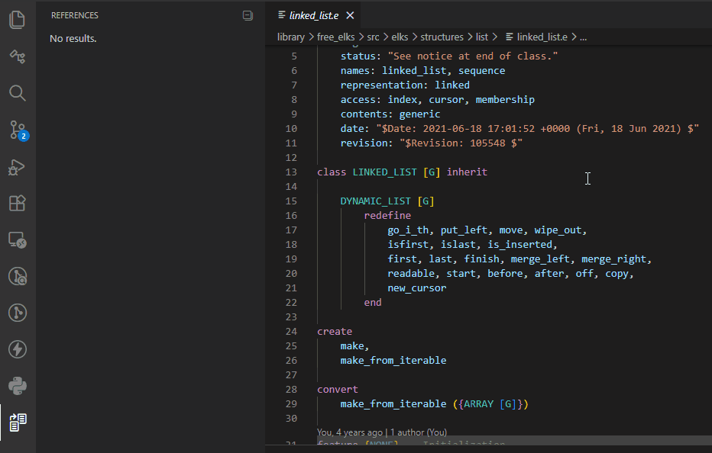Open the Run and Debug view
The image size is (712, 453).
click(18, 167)
